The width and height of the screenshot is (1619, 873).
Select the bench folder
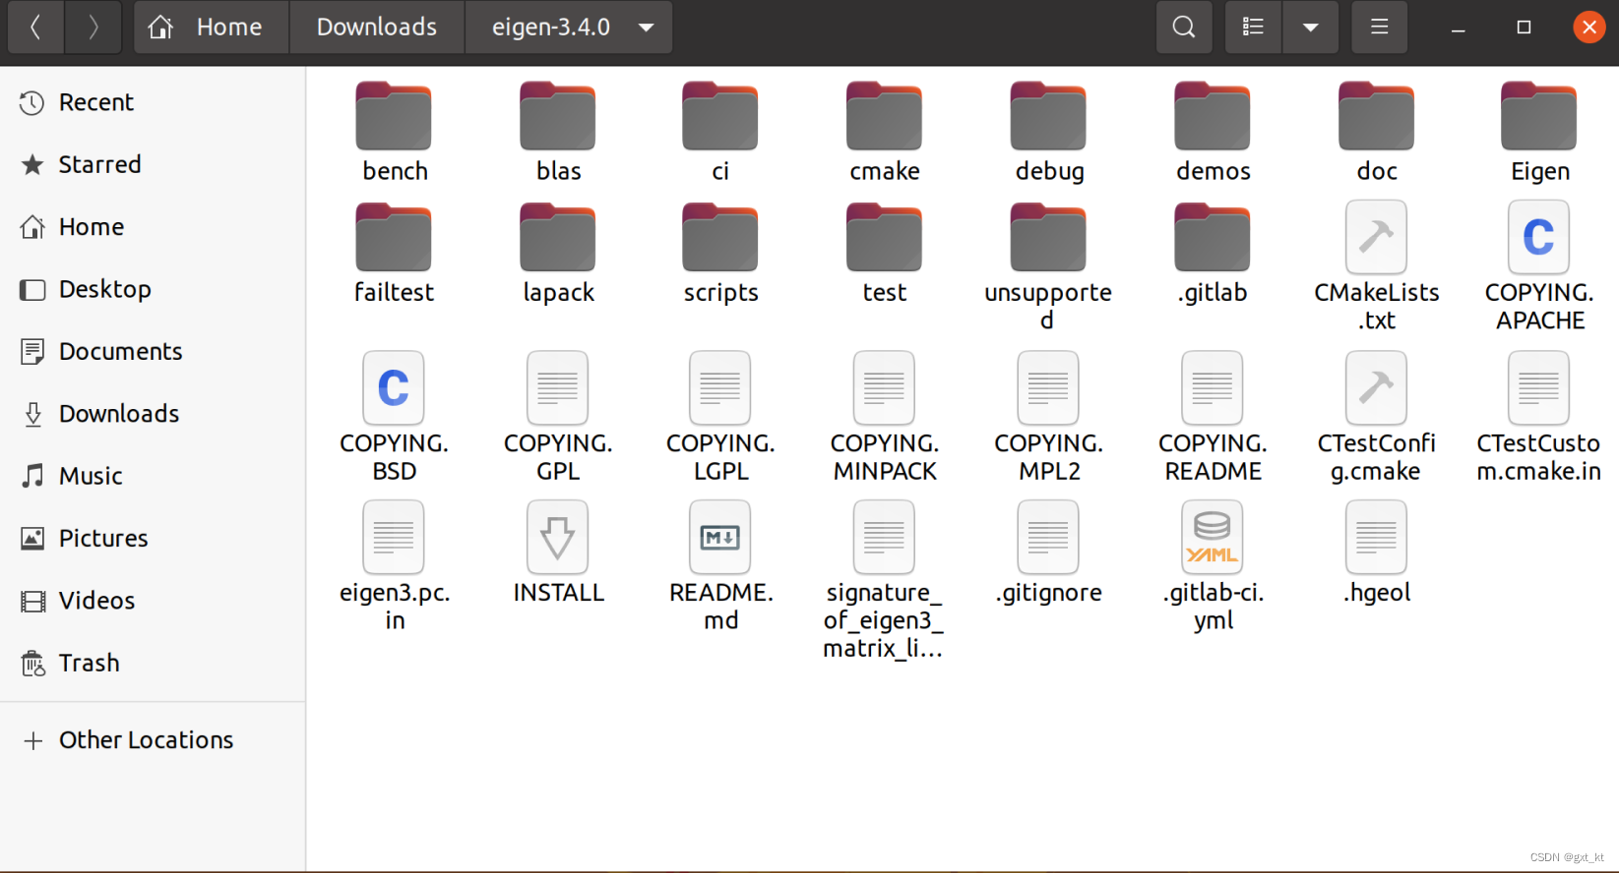[x=394, y=133]
